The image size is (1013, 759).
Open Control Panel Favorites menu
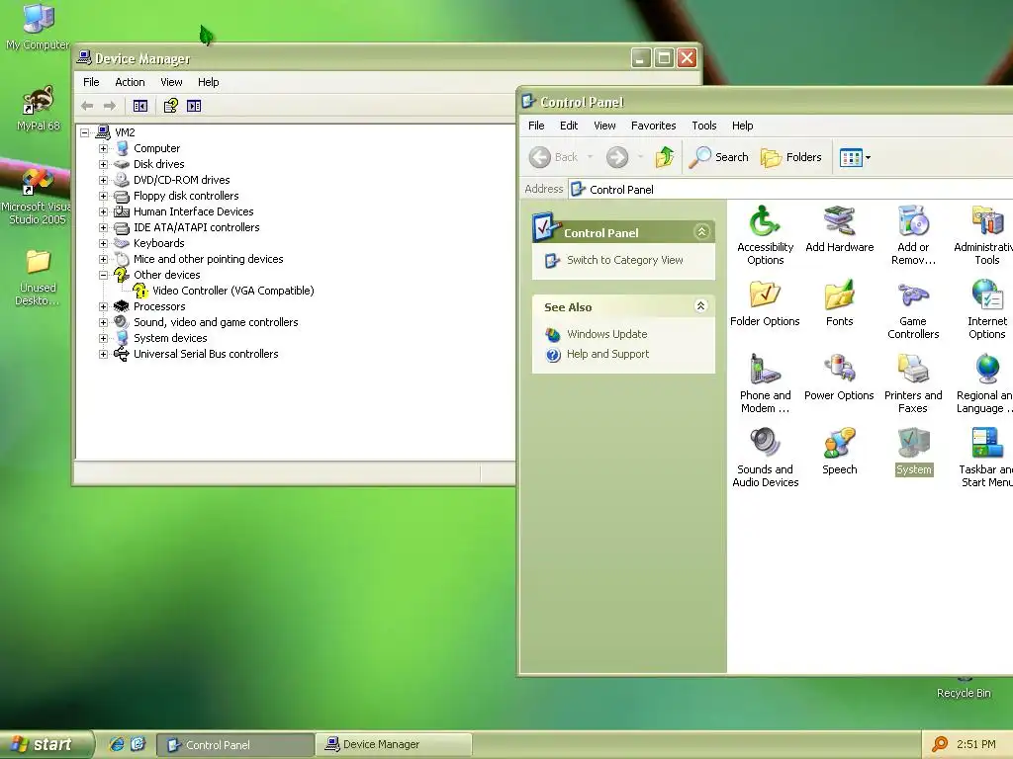[653, 126]
